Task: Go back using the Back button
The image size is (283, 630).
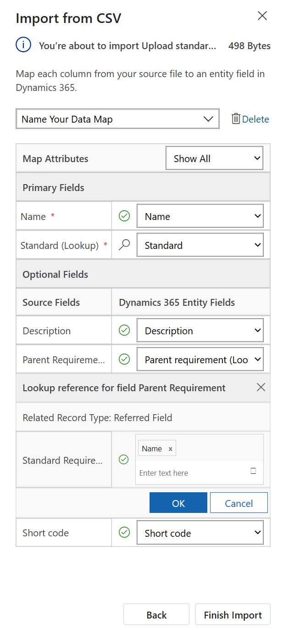Action: click(x=156, y=614)
